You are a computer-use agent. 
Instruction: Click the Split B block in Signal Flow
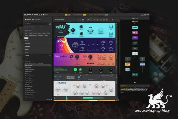click(142, 59)
